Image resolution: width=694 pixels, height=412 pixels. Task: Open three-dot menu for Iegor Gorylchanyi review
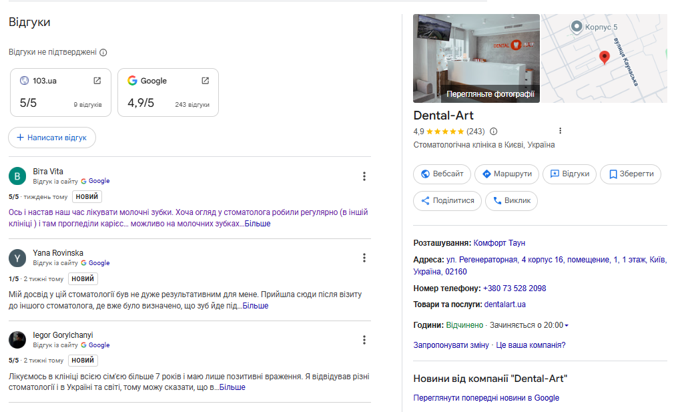pos(364,340)
